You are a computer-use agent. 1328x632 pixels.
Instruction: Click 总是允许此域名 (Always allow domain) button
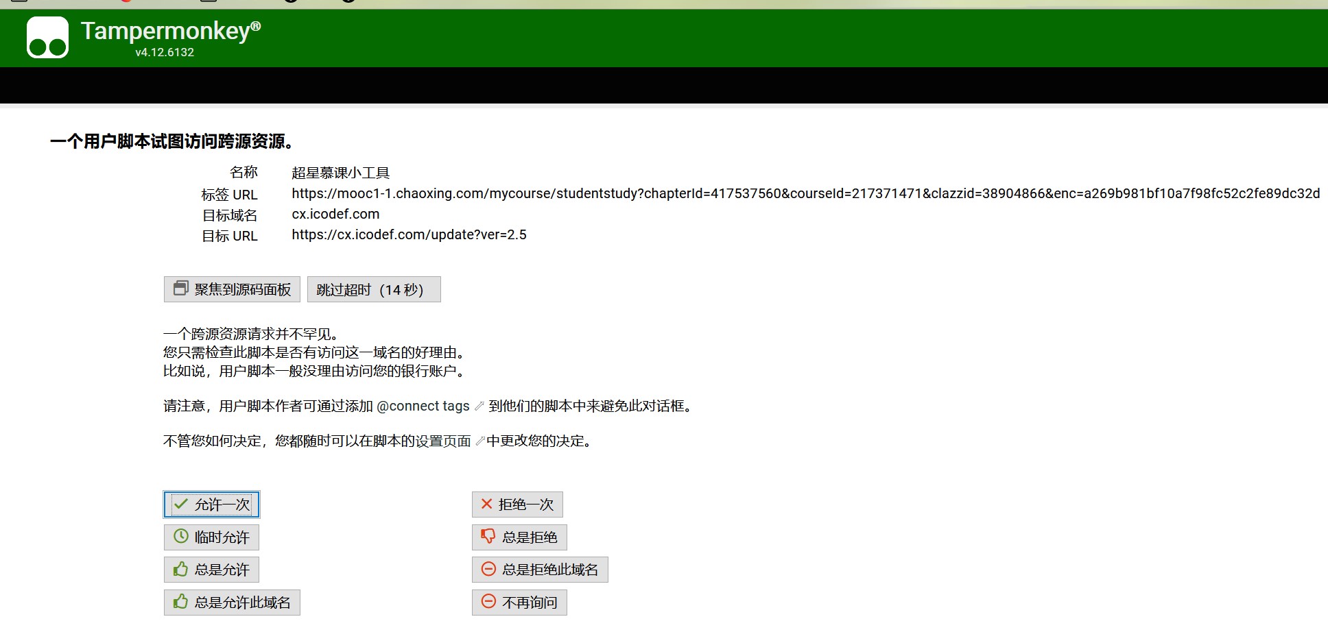(232, 603)
